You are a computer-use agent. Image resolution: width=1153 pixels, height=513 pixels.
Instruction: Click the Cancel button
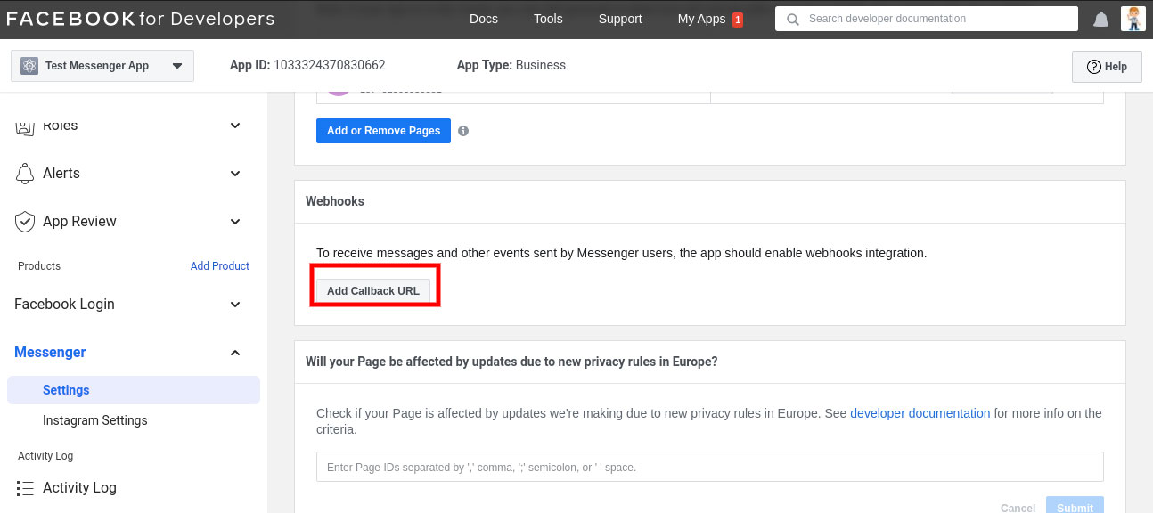click(x=1018, y=508)
